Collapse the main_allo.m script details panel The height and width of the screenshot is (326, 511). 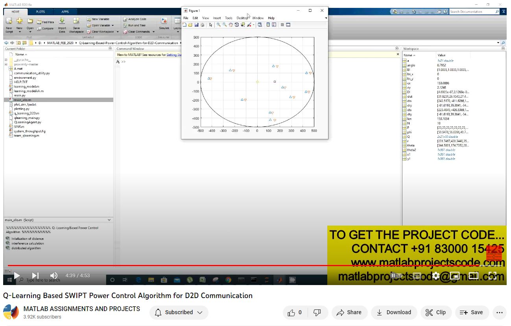(x=109, y=220)
